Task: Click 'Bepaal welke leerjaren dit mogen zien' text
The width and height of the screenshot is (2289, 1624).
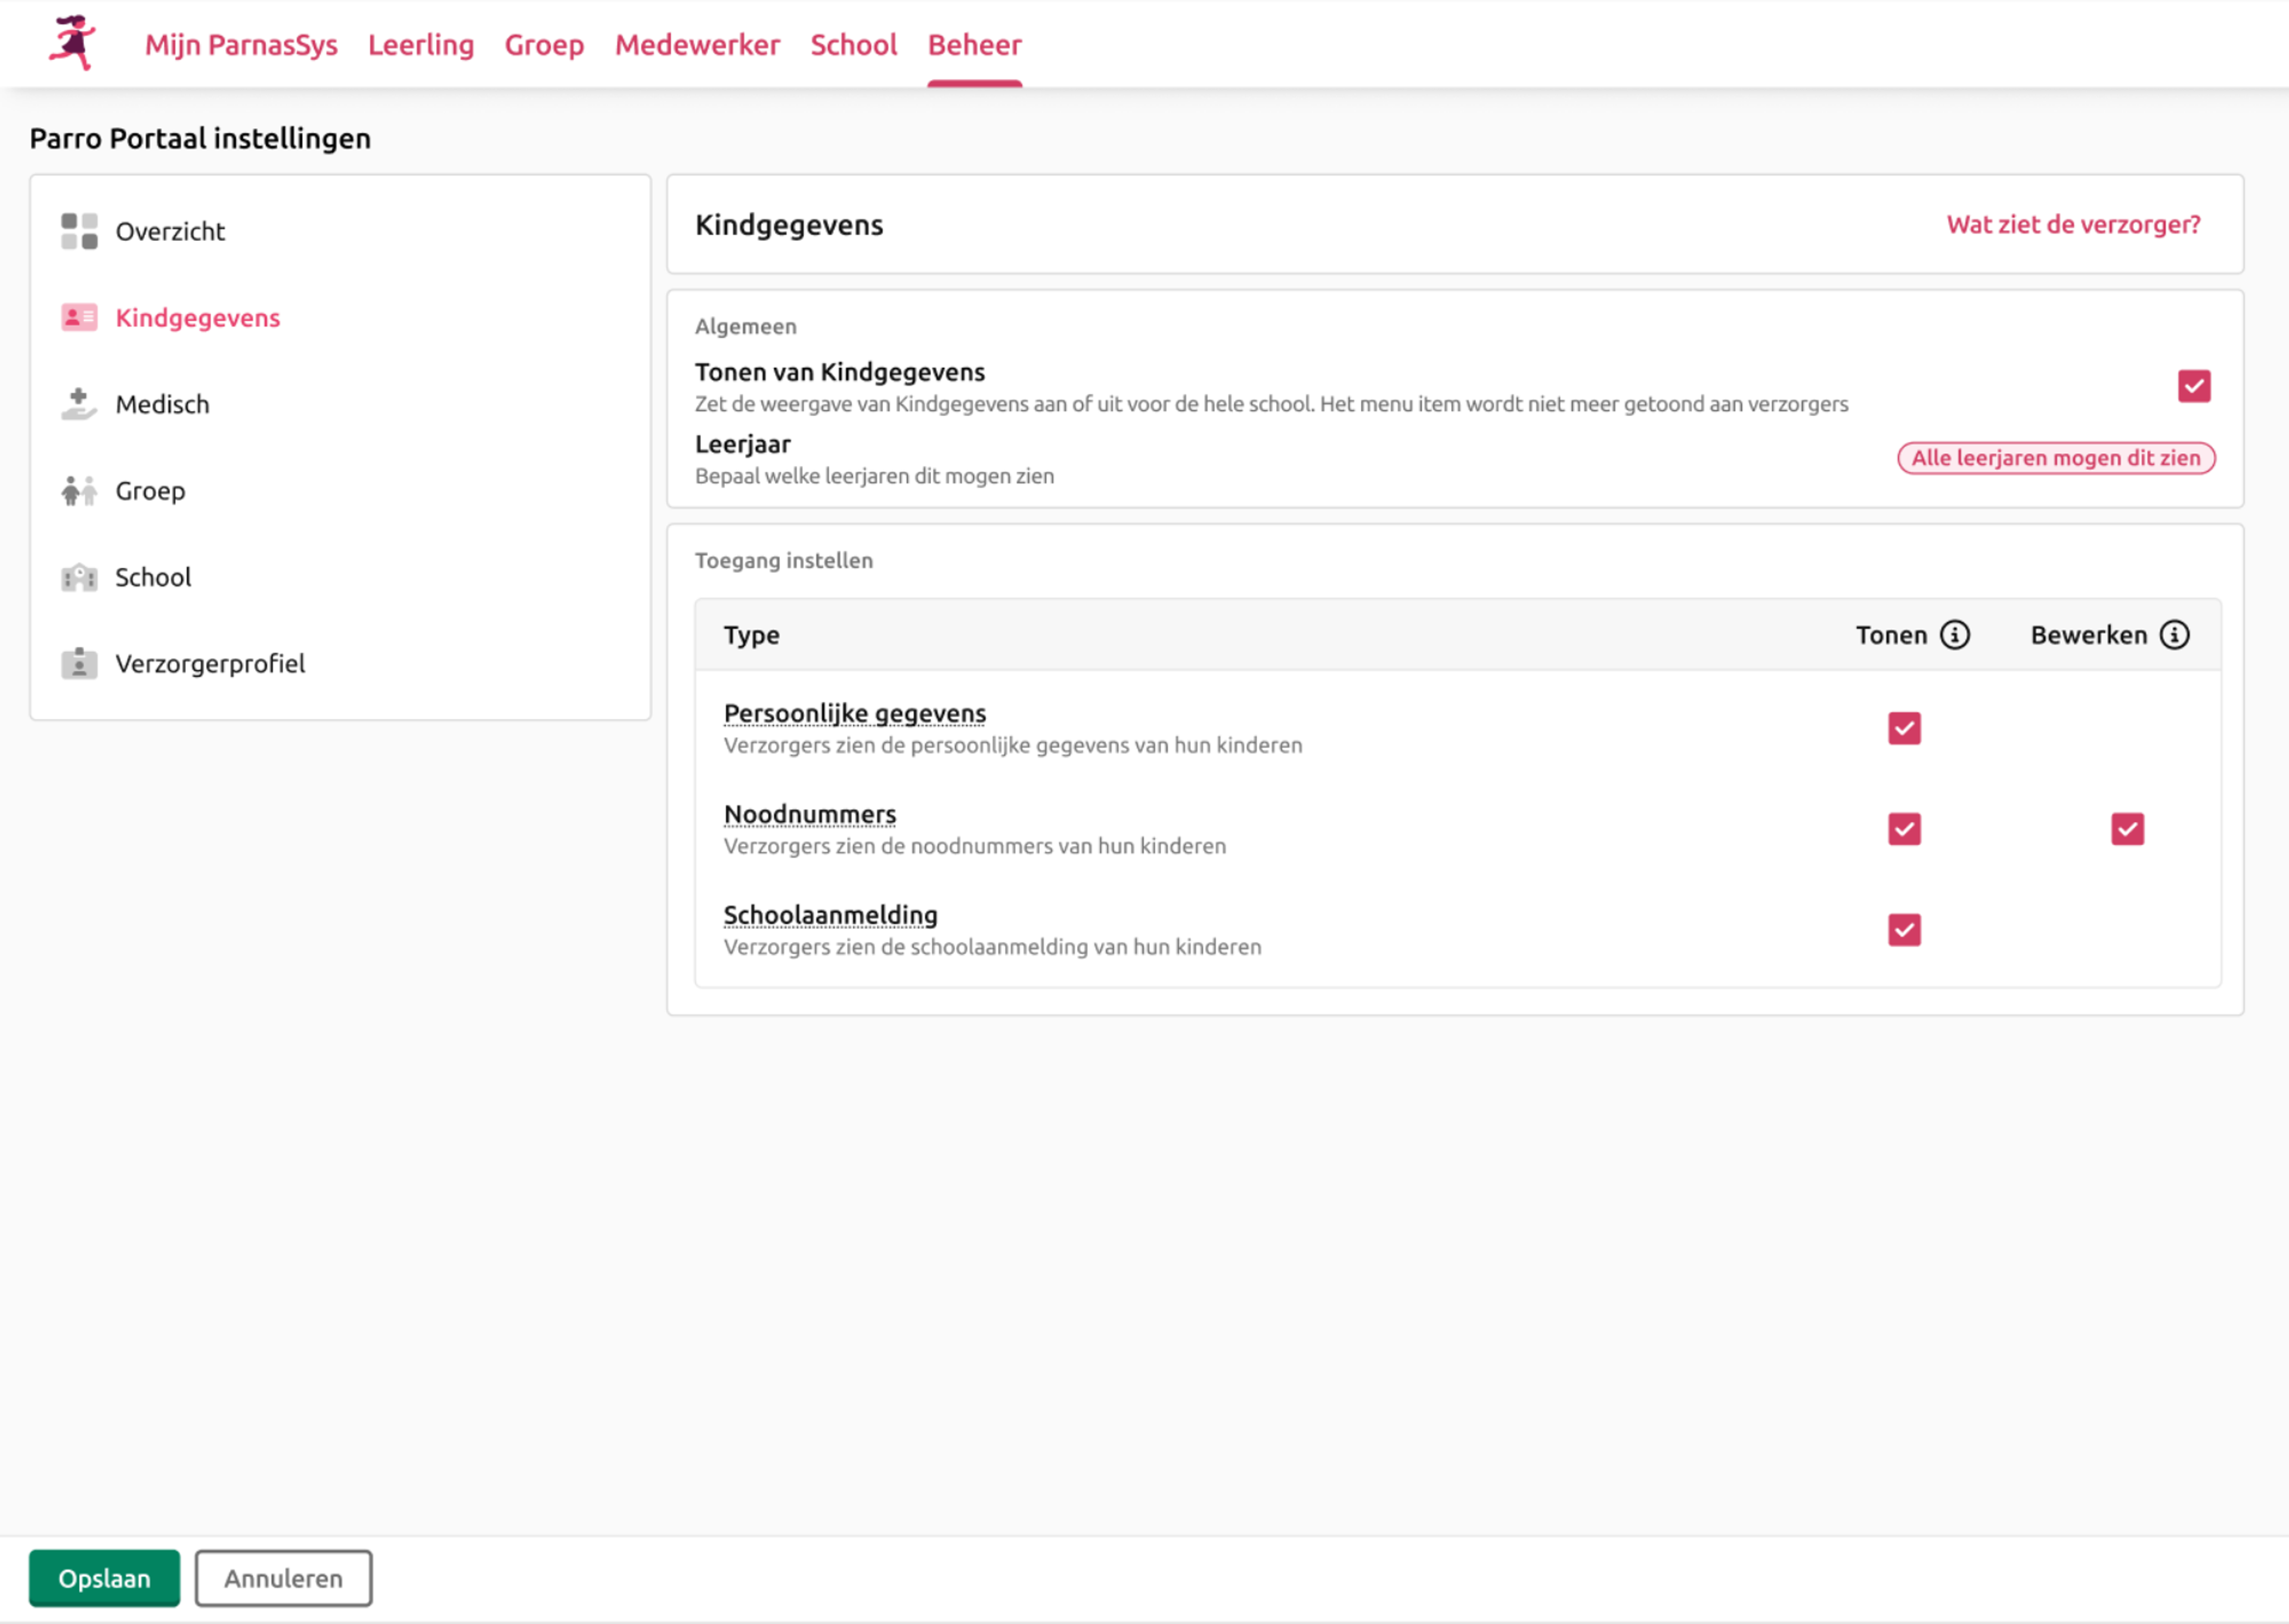Action: [874, 476]
